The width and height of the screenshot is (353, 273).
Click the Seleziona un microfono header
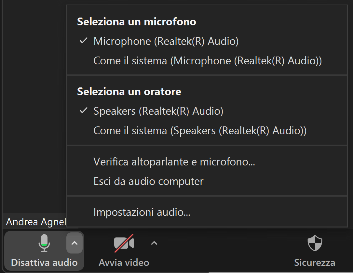coord(137,22)
